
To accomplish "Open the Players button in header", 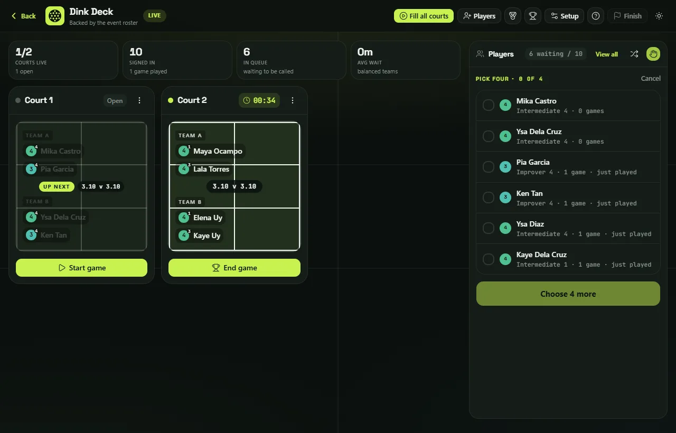I will [479, 16].
